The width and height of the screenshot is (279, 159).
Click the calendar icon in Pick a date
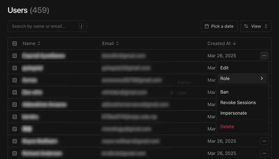tap(207, 26)
